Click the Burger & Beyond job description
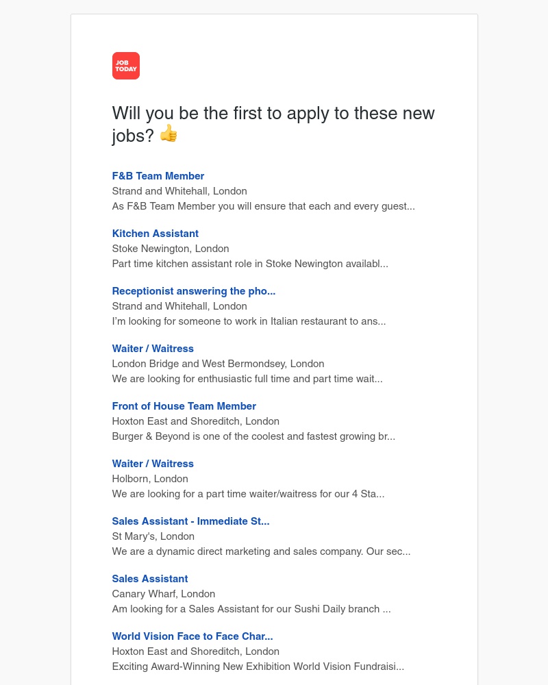 tap(253, 436)
